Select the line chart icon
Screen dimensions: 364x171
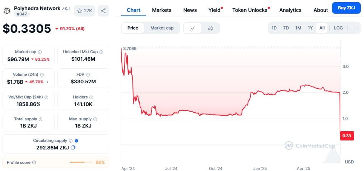(x=192, y=28)
